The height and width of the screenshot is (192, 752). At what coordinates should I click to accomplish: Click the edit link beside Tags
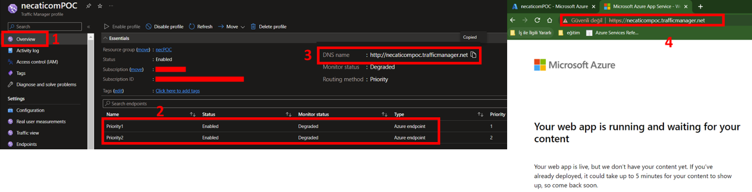[x=118, y=91]
